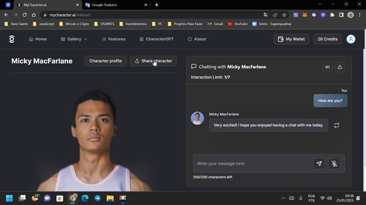Open JavaScript bookmark folder
The height and width of the screenshot is (205, 366).
pos(43,24)
